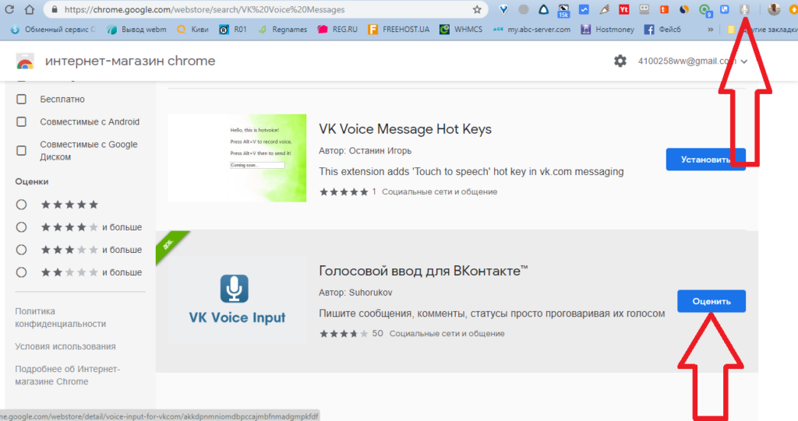This screenshot has width=798, height=421.
Task: Tick the Бесплатно checkbox
Action: point(21,99)
